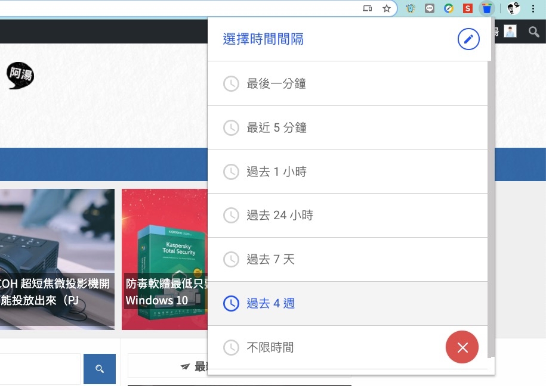The height and width of the screenshot is (386, 546).
Task: Open the LINE extension icon
Action: pyautogui.click(x=430, y=8)
